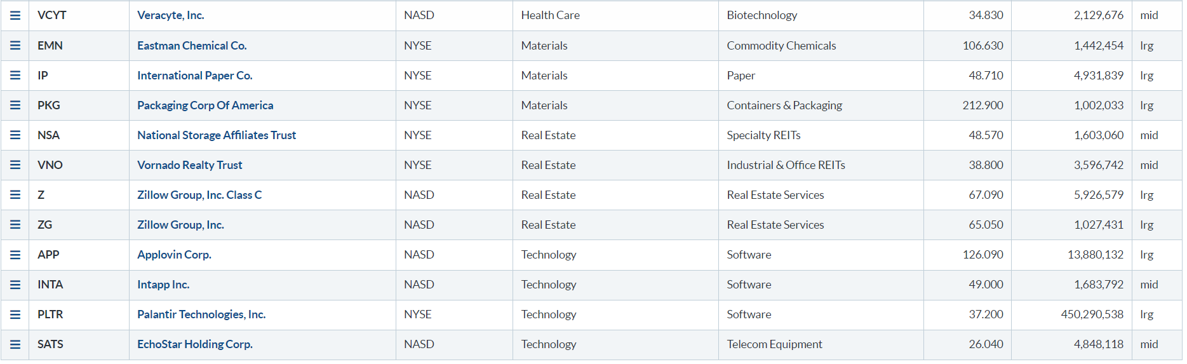The image size is (1187, 364).
Task: Click the hamburger menu icon beside EMN
Action: 15,46
